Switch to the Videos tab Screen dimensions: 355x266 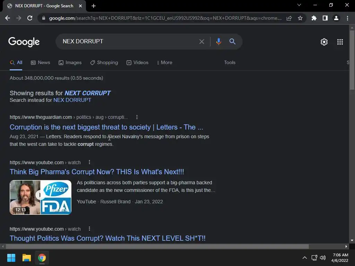(137, 63)
